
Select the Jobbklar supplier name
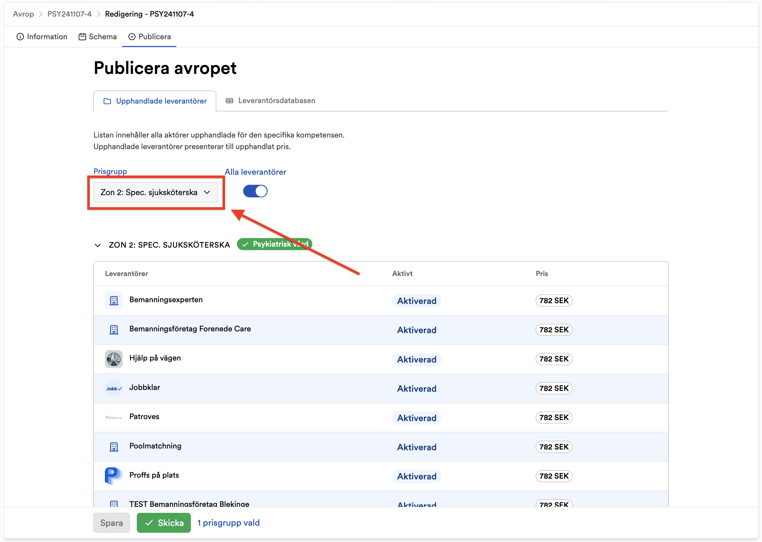(145, 387)
